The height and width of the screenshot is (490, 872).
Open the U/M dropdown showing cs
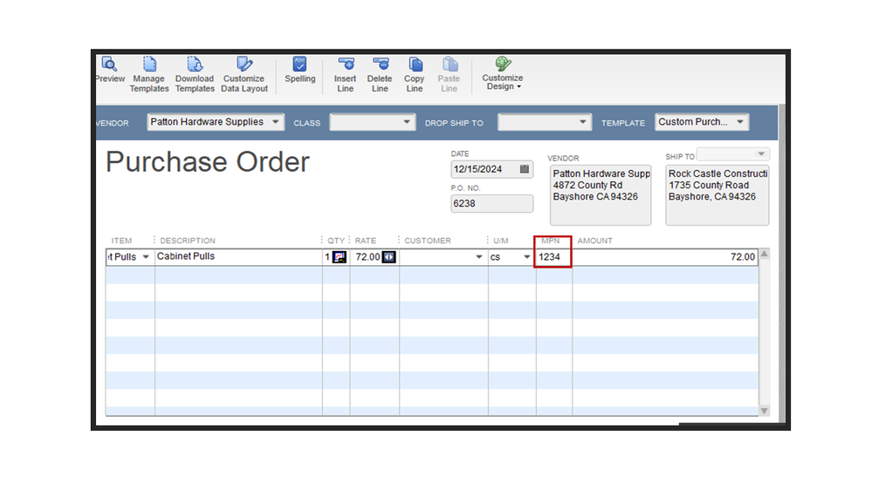click(526, 256)
